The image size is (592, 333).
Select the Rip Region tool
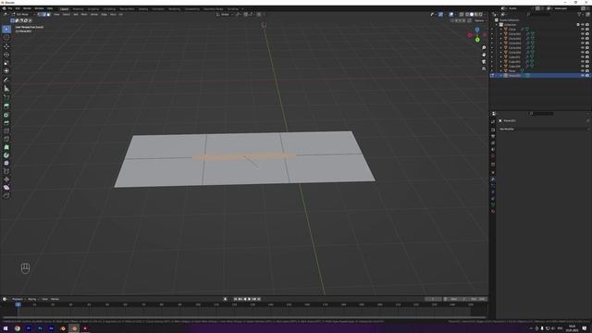point(6,195)
